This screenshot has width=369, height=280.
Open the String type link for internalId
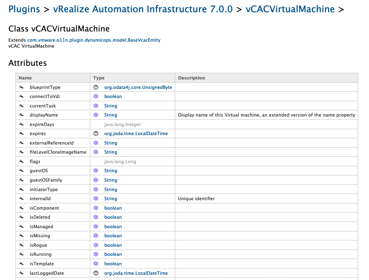tap(111, 199)
